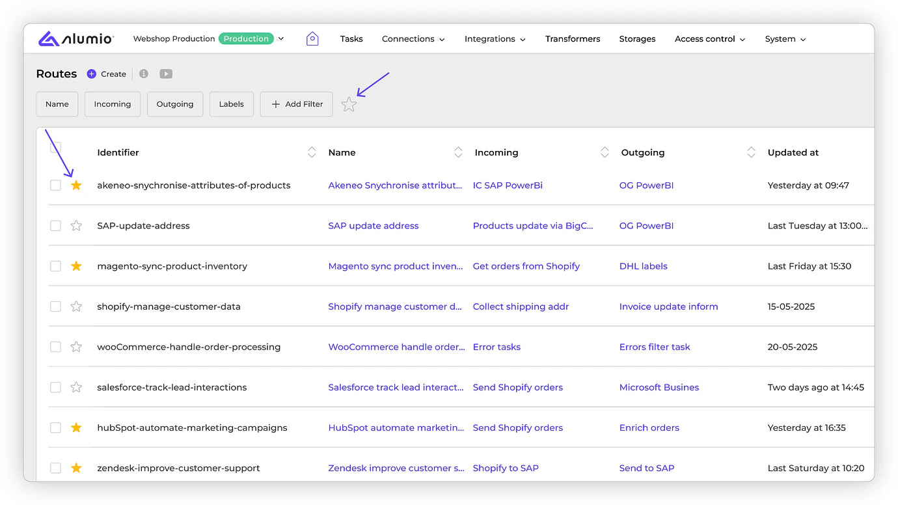
Task: Open the home tag icon in navbar
Action: point(312,39)
